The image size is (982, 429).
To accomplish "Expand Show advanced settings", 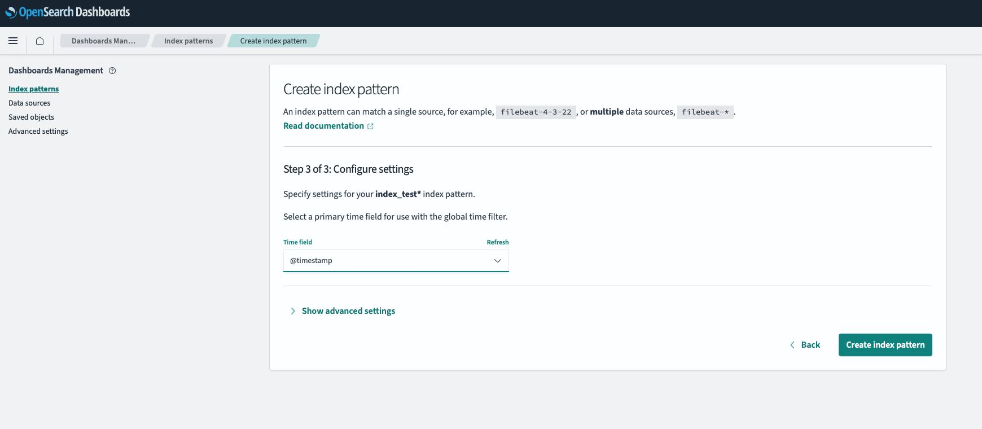I will pos(342,311).
